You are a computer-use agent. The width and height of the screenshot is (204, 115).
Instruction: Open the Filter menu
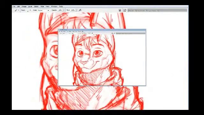point(42,6)
